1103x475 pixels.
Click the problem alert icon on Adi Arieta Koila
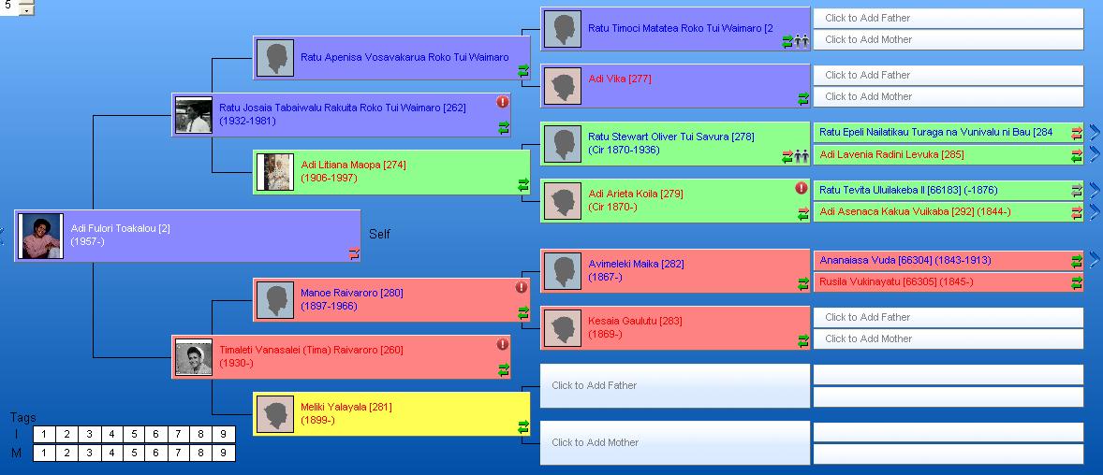(802, 188)
